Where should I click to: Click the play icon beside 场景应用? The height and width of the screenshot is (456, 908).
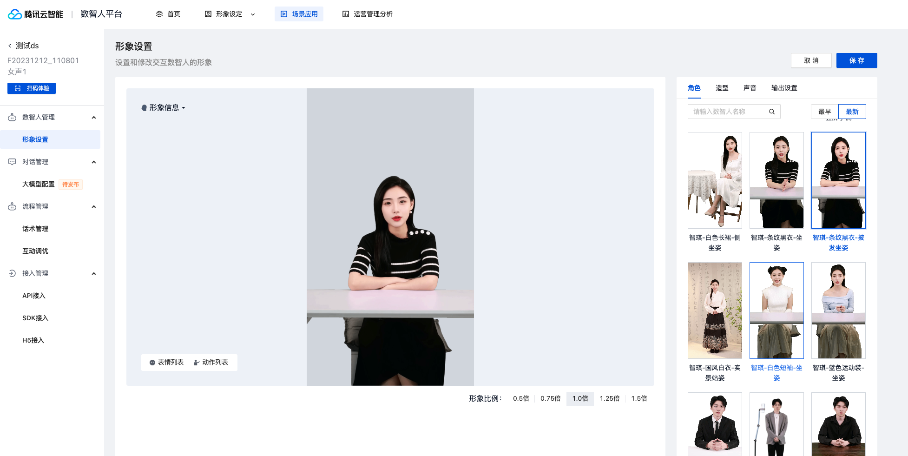point(284,14)
